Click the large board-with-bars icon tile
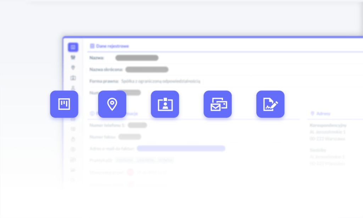Image resolution: width=363 pixels, height=218 pixels. tap(64, 104)
